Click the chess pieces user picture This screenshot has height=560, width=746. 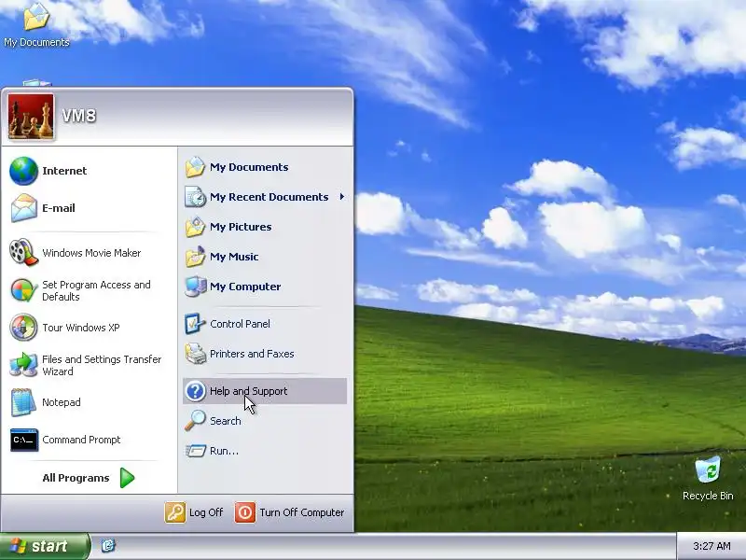pyautogui.click(x=31, y=117)
